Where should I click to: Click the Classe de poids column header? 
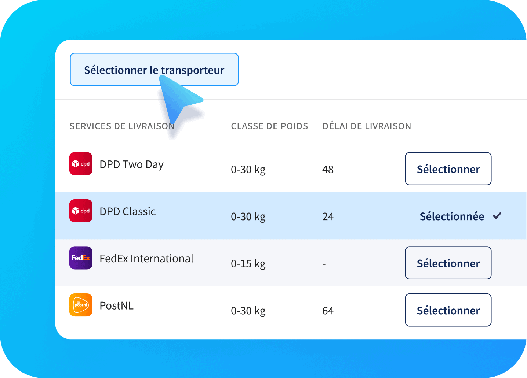(x=269, y=126)
